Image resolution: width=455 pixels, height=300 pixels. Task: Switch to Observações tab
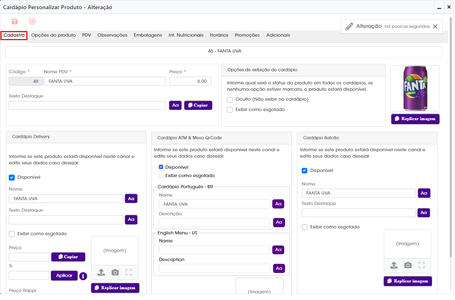point(112,35)
